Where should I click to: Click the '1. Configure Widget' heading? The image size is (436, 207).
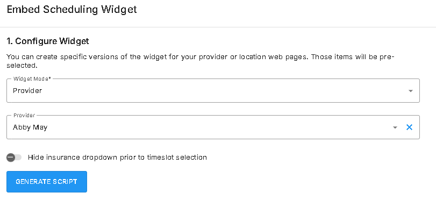tap(48, 41)
